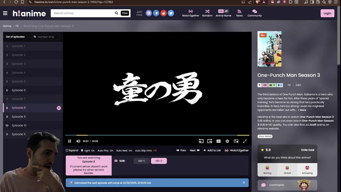This screenshot has width=341, height=192.
Task: Open the Telegram channel link
Action: point(156,13)
